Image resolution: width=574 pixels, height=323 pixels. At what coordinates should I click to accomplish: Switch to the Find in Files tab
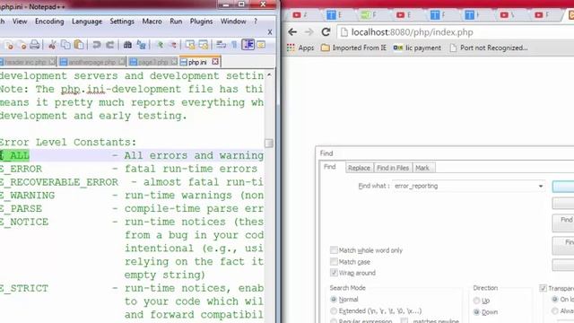393,168
